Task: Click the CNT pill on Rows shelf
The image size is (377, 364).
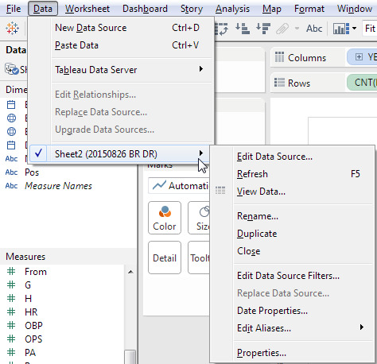Action: tap(362, 83)
